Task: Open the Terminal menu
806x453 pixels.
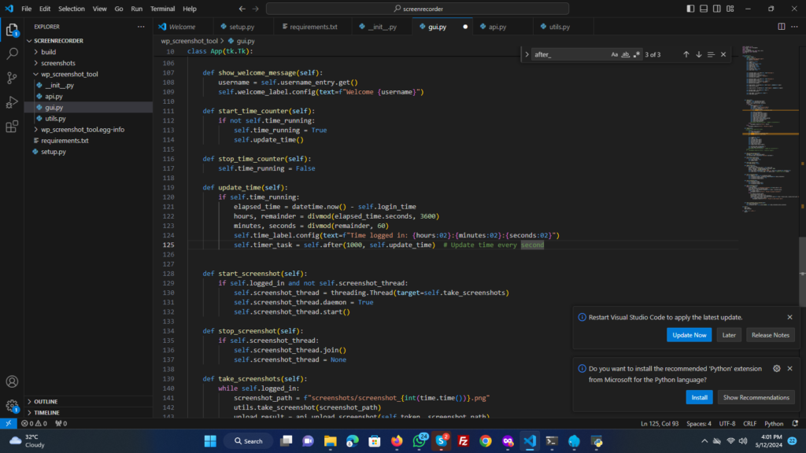Action: click(x=163, y=9)
